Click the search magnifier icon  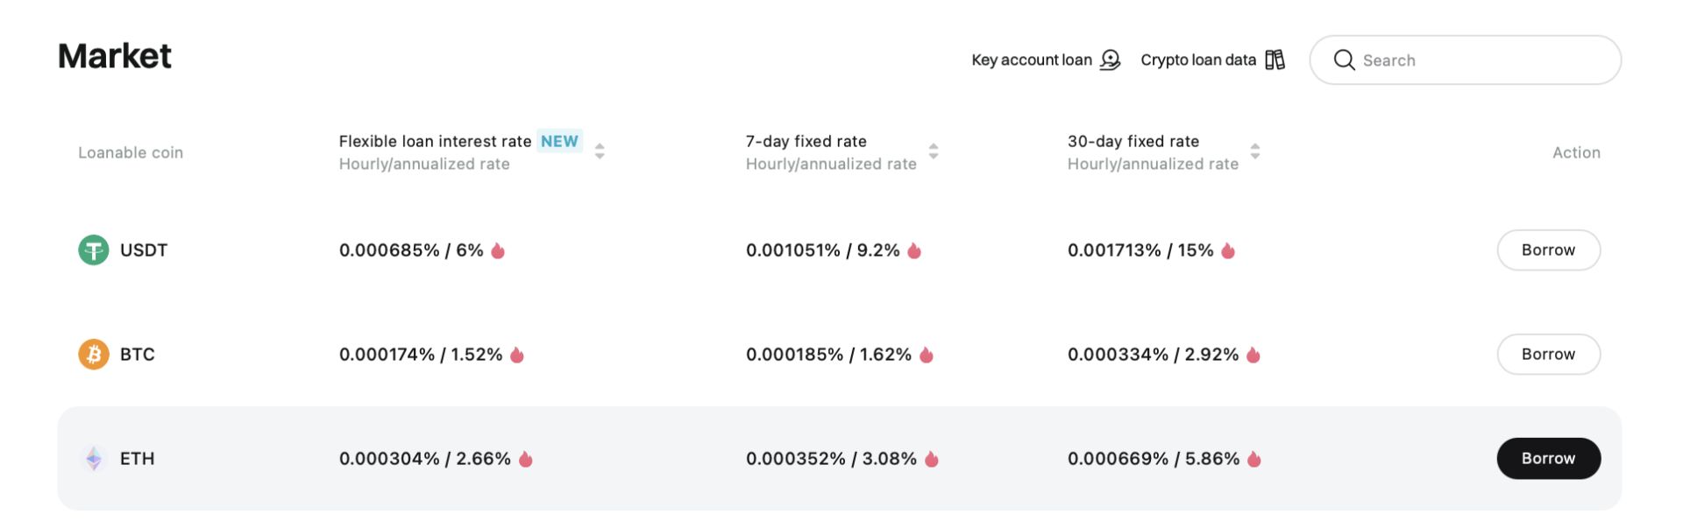(x=1344, y=60)
